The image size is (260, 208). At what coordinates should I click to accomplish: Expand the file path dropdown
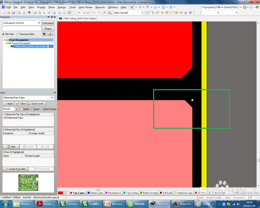pos(241,7)
